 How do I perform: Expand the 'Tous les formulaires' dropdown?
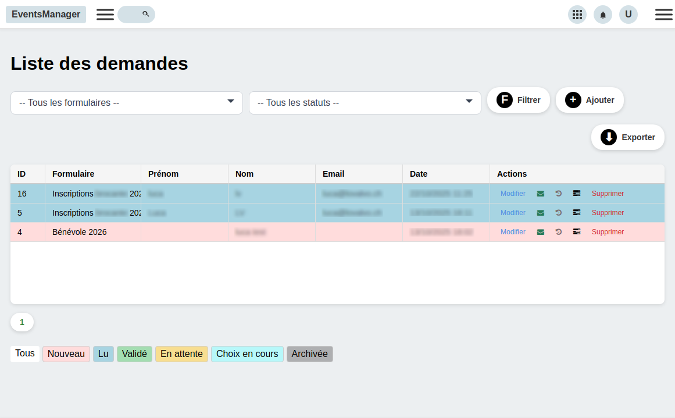(127, 103)
